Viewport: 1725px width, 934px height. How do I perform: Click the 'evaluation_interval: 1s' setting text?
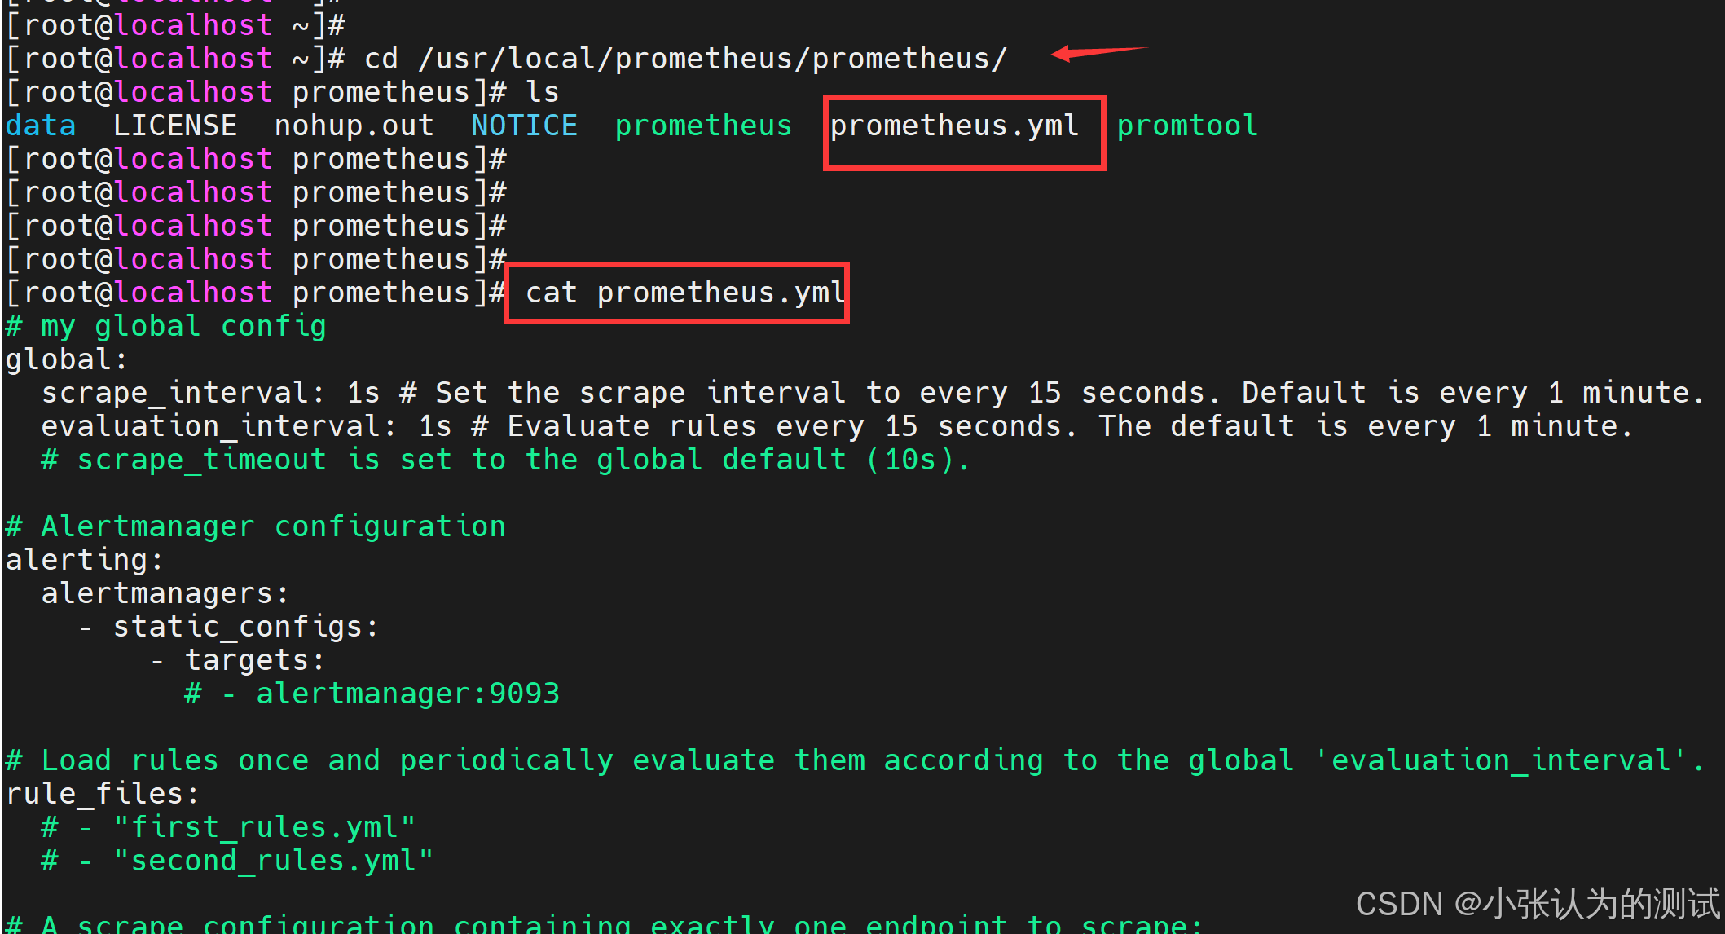pyautogui.click(x=246, y=427)
